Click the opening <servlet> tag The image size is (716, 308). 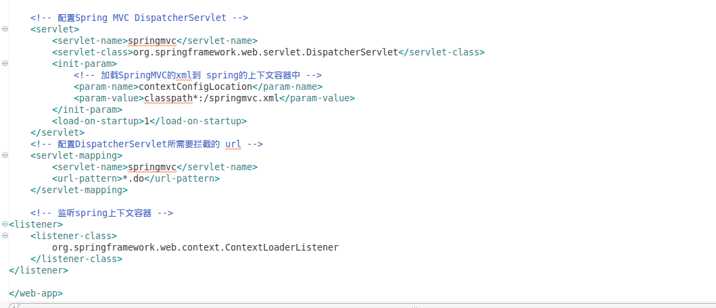click(x=55, y=29)
